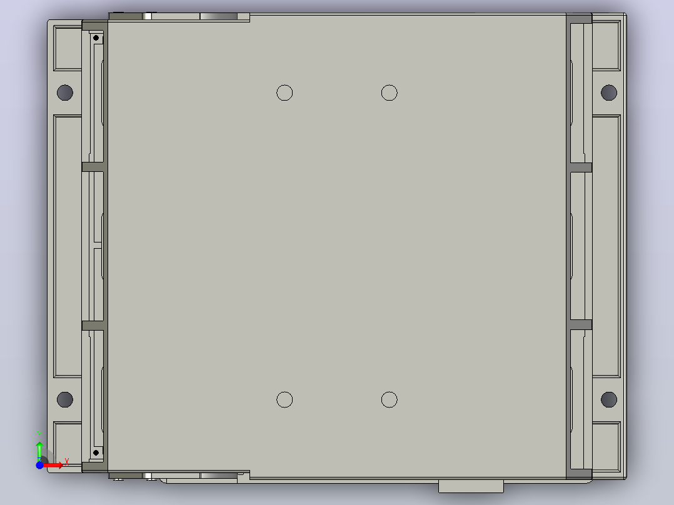The width and height of the screenshot is (674, 505).
Task: Select the top-right circle outline on the center plate
Action: click(390, 93)
